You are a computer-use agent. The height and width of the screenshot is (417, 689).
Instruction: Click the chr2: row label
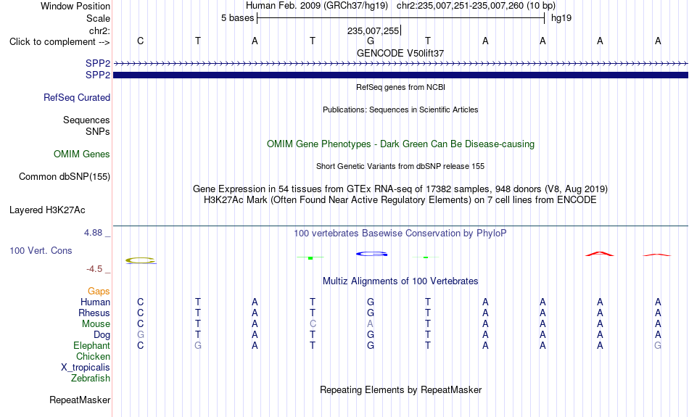100,30
